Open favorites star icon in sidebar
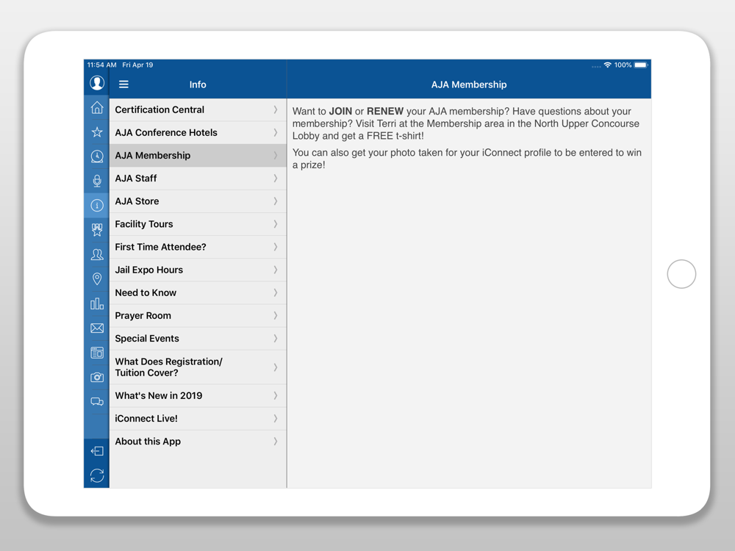The image size is (735, 551). (x=97, y=132)
